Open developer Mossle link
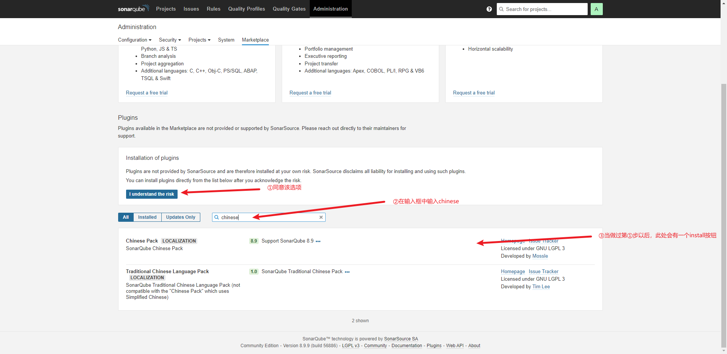The height and width of the screenshot is (354, 727). tap(540, 256)
